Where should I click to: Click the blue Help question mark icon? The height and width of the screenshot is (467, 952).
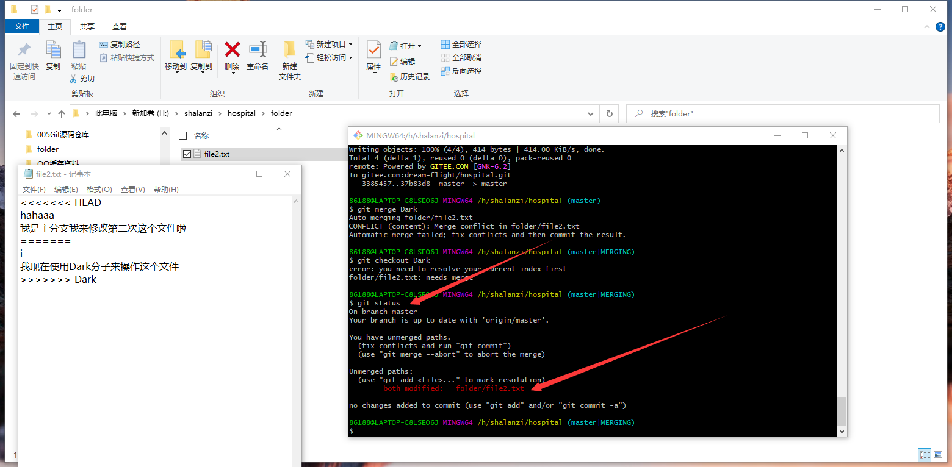(x=940, y=27)
